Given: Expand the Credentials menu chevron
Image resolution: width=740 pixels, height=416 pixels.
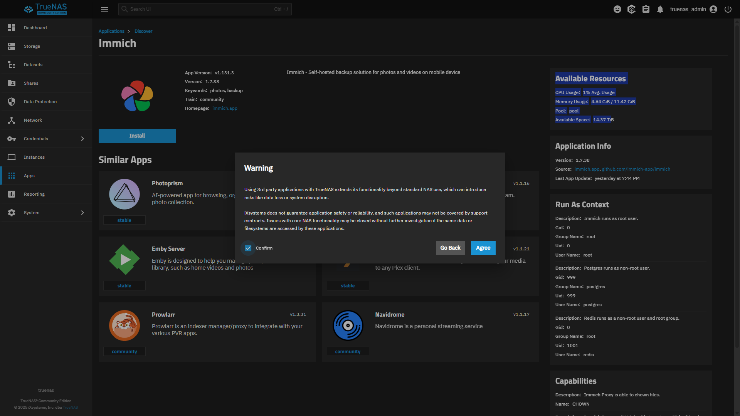Looking at the screenshot, I should [x=82, y=139].
